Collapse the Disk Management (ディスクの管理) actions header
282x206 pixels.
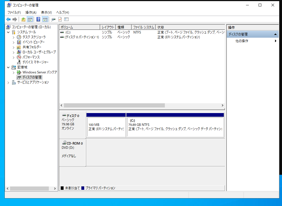pyautogui.click(x=275, y=34)
